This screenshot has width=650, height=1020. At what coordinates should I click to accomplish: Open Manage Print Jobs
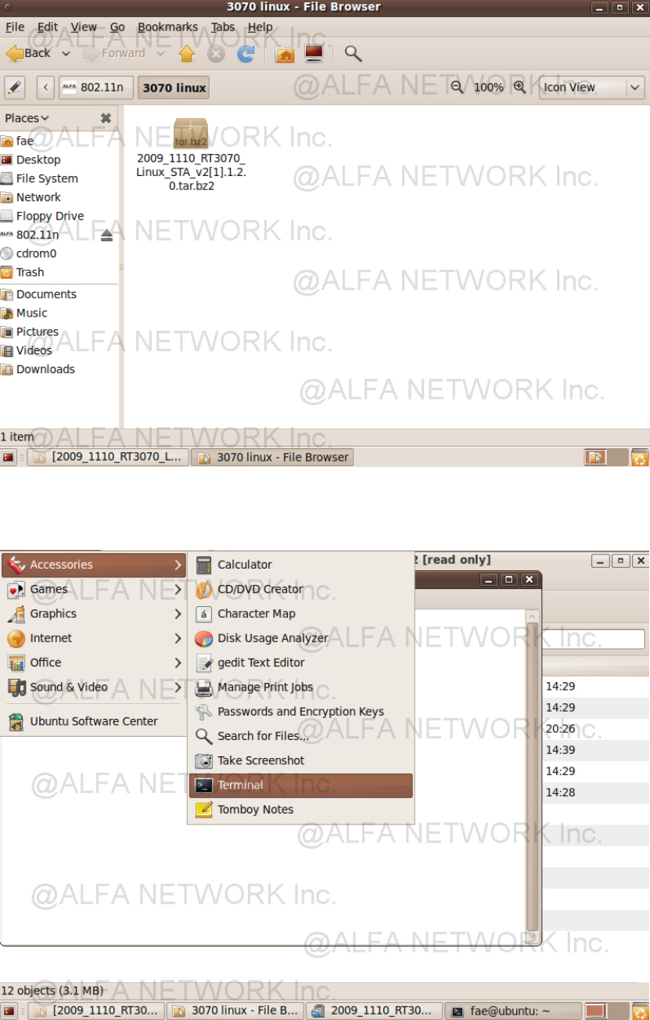pos(301,687)
